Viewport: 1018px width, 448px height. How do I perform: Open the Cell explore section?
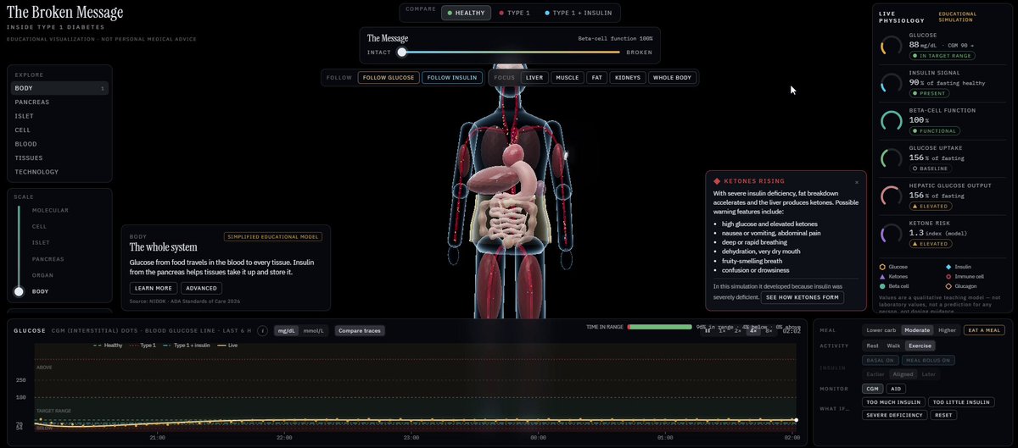click(x=59, y=130)
